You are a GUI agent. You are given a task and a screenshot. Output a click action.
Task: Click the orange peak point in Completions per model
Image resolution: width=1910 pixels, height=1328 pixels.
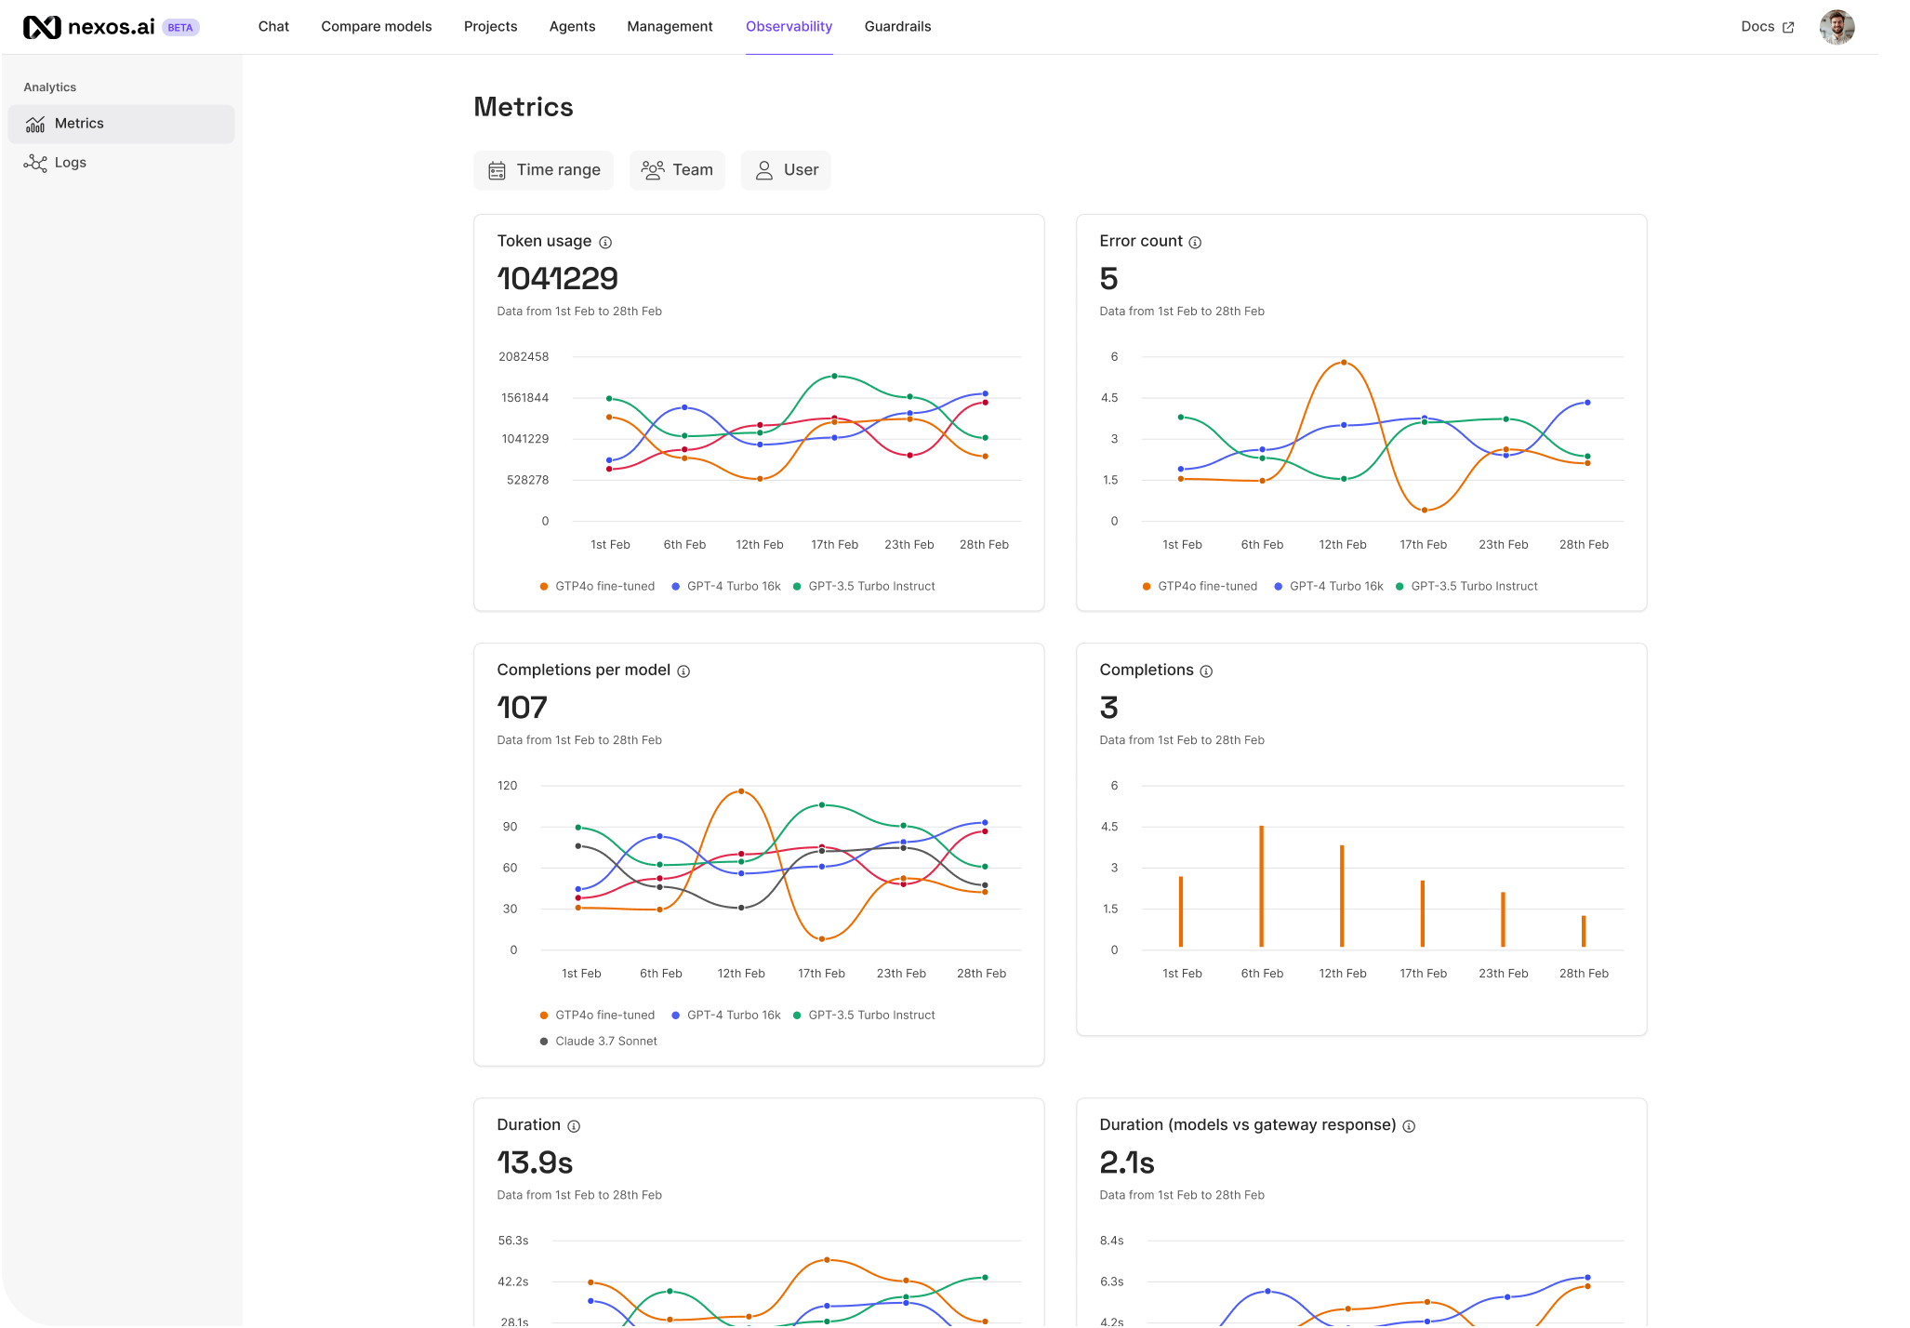coord(741,791)
